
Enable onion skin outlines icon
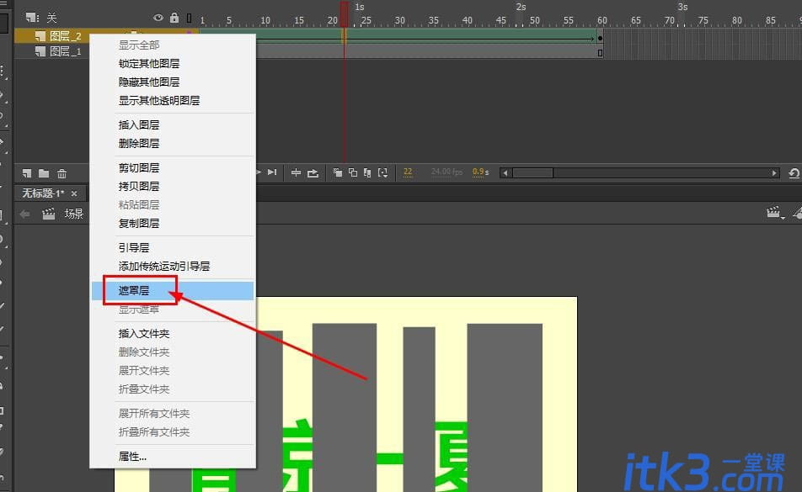pyautogui.click(x=353, y=173)
